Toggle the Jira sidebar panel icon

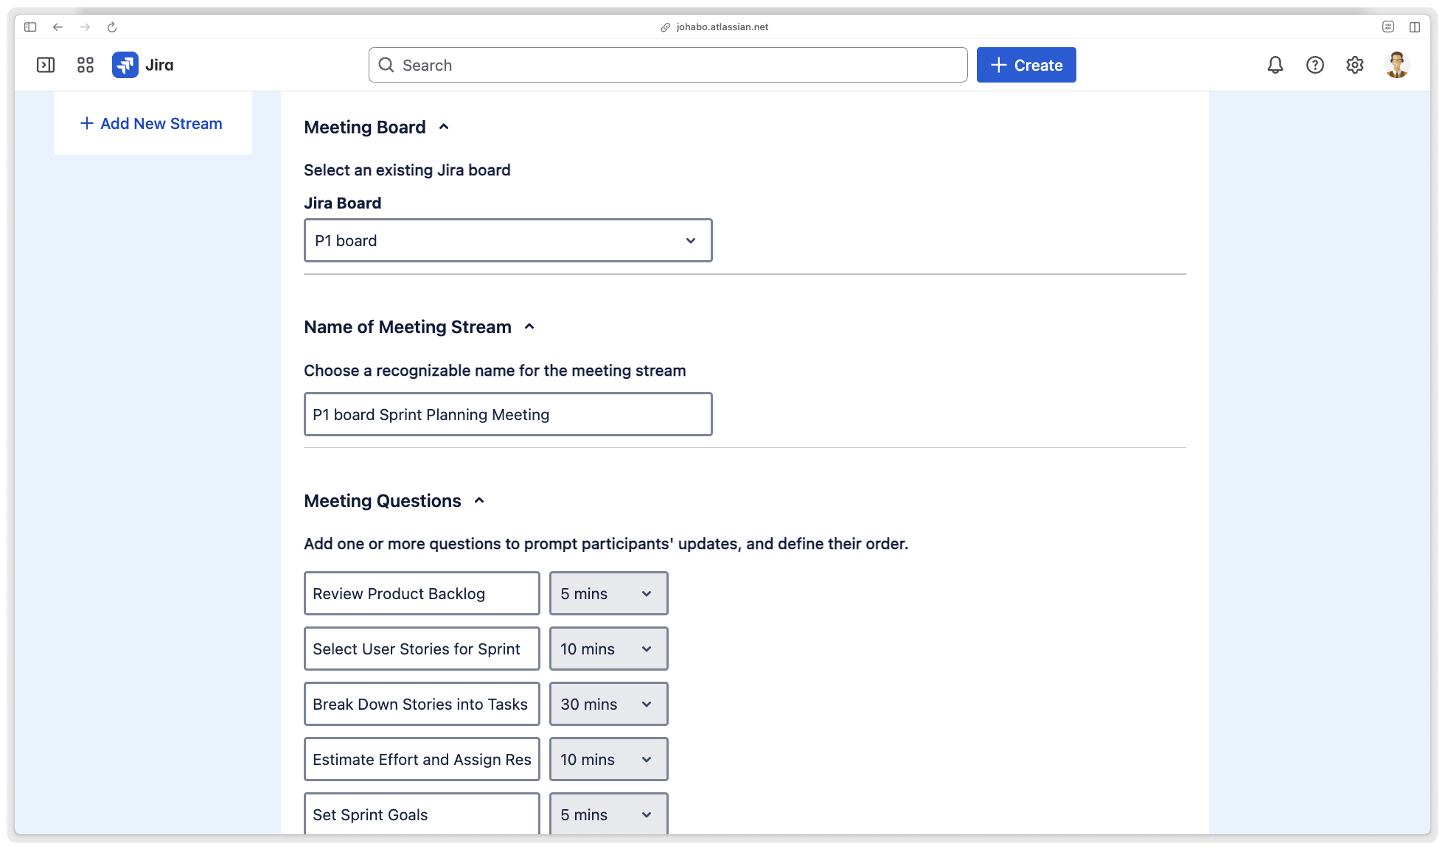(x=46, y=65)
